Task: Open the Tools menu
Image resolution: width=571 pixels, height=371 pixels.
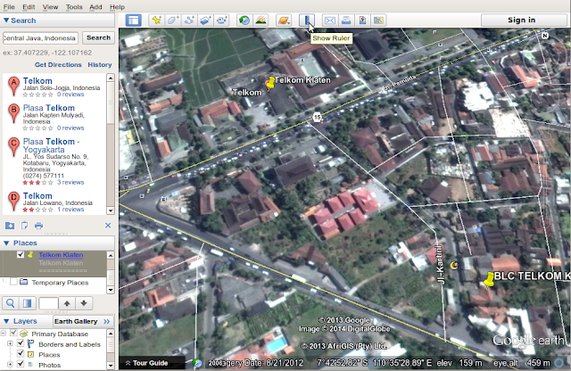Action: [74, 7]
